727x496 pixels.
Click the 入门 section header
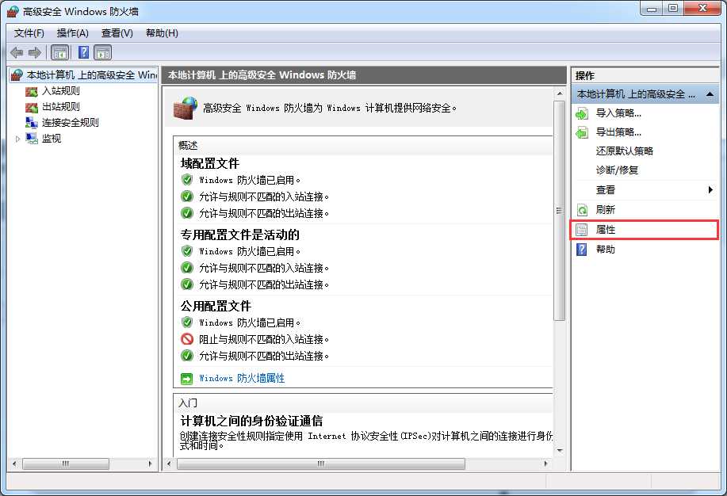(x=188, y=403)
